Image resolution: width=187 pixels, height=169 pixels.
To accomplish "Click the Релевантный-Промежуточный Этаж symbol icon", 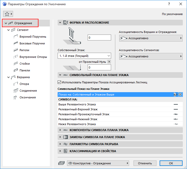I will [176, 114].
